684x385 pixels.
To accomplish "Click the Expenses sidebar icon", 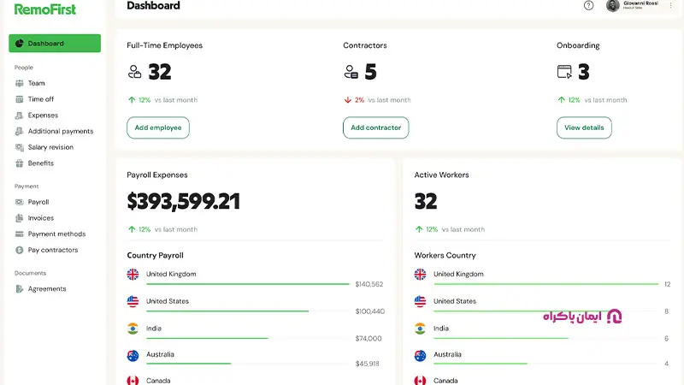I will coord(20,115).
